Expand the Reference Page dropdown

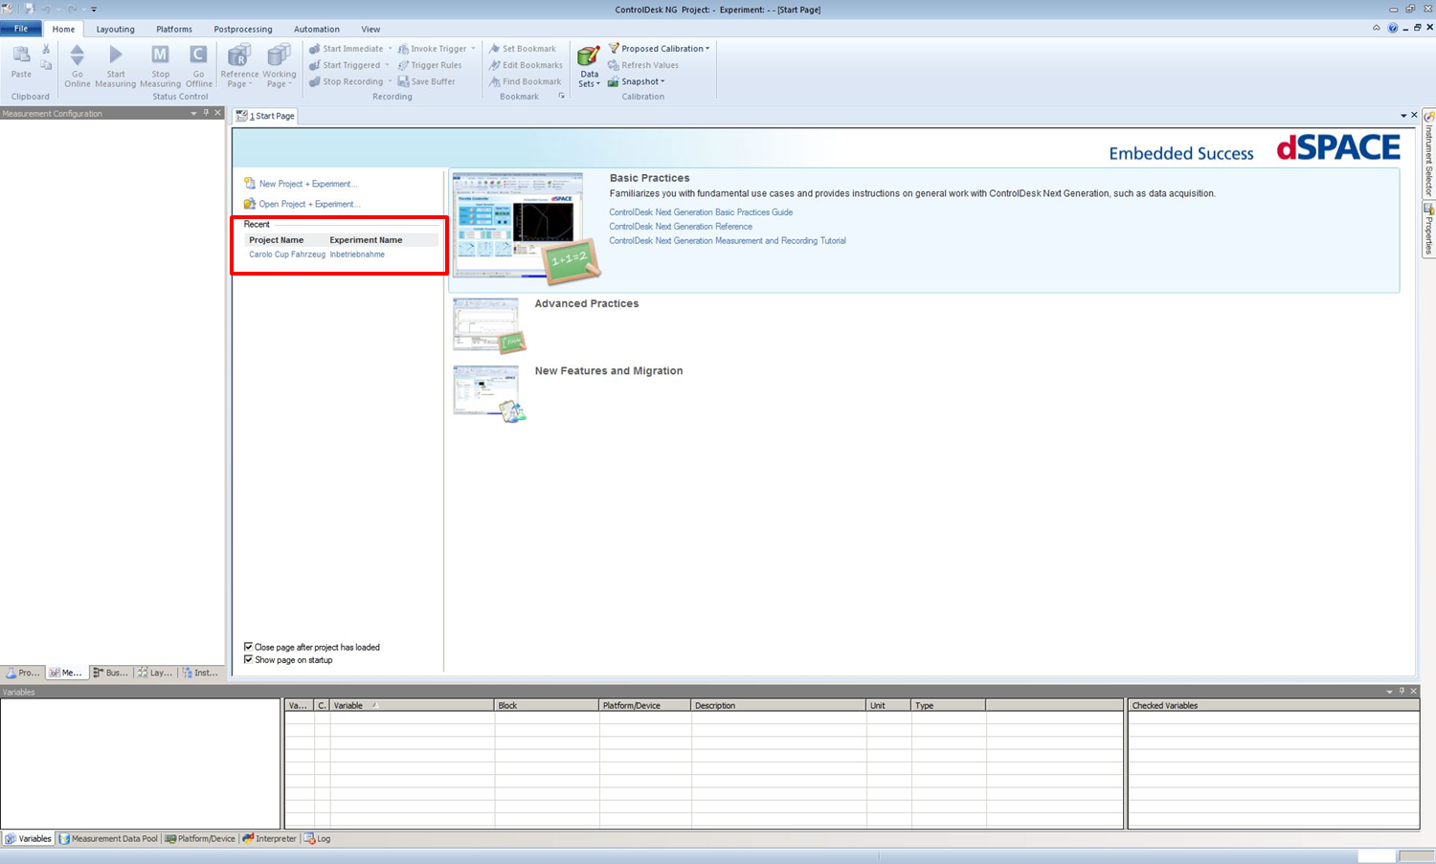239,84
